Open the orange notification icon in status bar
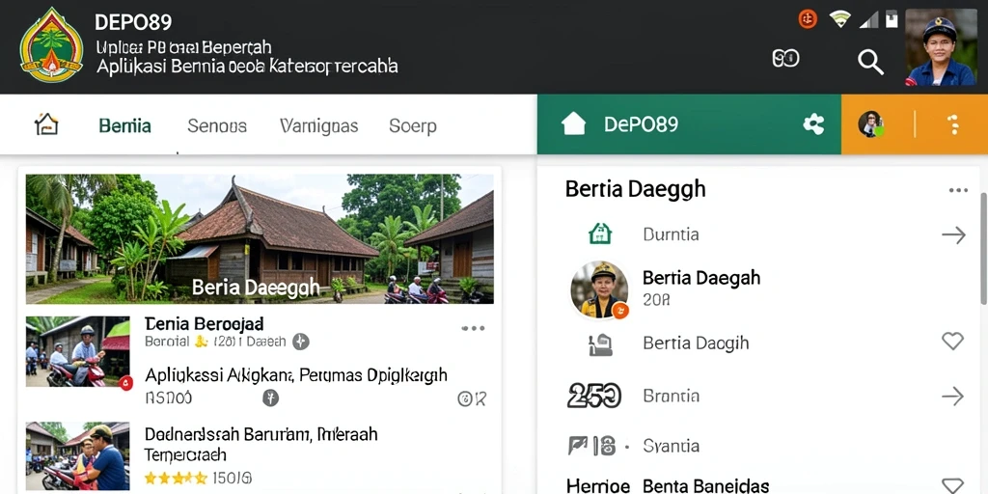 click(808, 19)
